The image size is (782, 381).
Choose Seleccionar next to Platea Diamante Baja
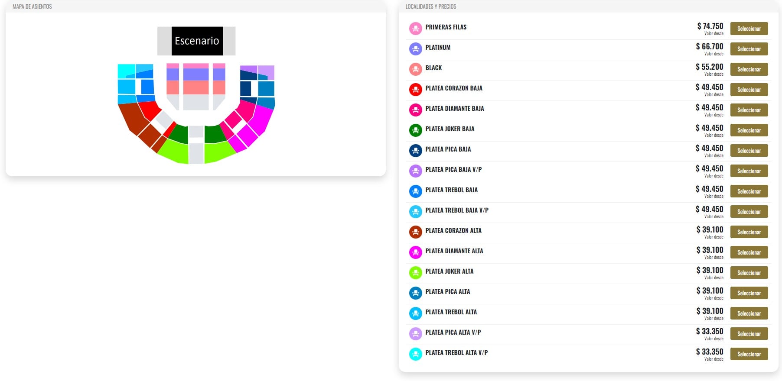tap(749, 110)
